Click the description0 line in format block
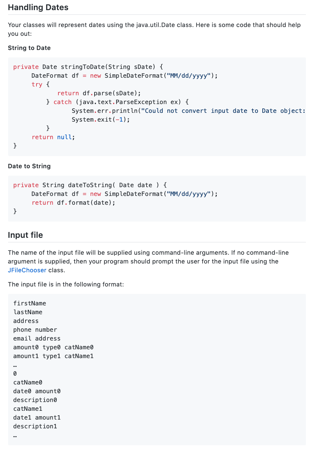The image size is (314, 452). pos(35,400)
